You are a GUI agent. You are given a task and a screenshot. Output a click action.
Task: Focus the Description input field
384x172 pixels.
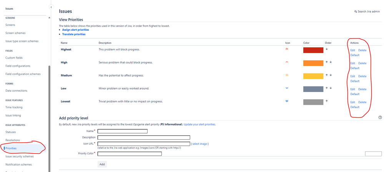coord(144,137)
